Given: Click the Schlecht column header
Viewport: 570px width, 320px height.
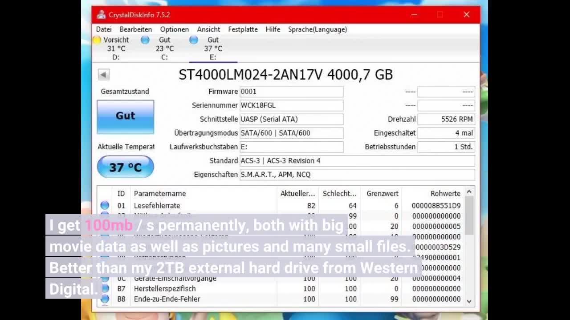Looking at the screenshot, I should coord(339,193).
